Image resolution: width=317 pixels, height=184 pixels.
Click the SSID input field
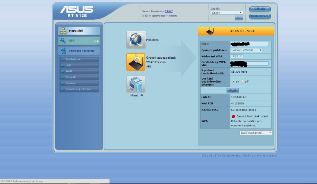[249, 44]
